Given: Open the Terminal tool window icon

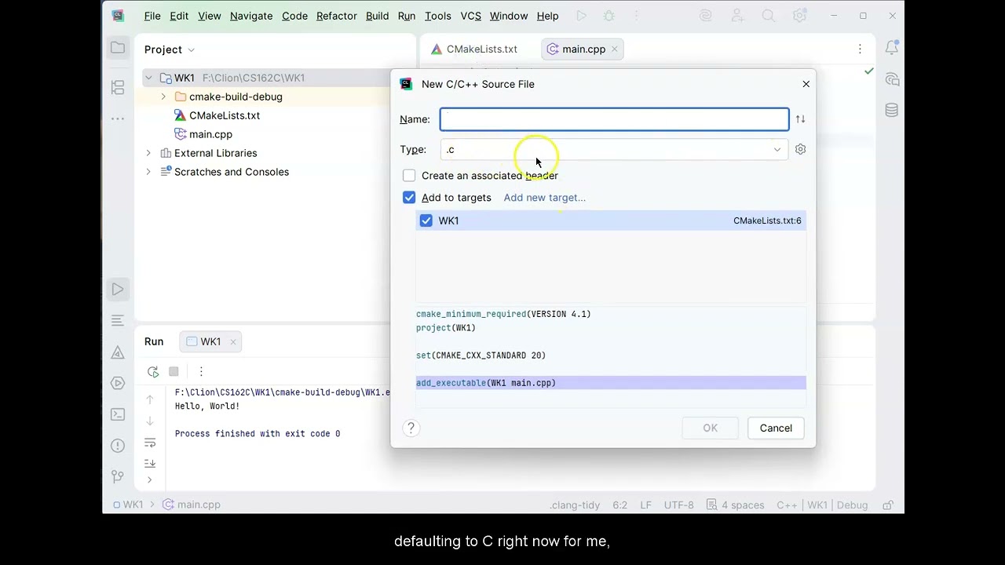Looking at the screenshot, I should coord(118,414).
